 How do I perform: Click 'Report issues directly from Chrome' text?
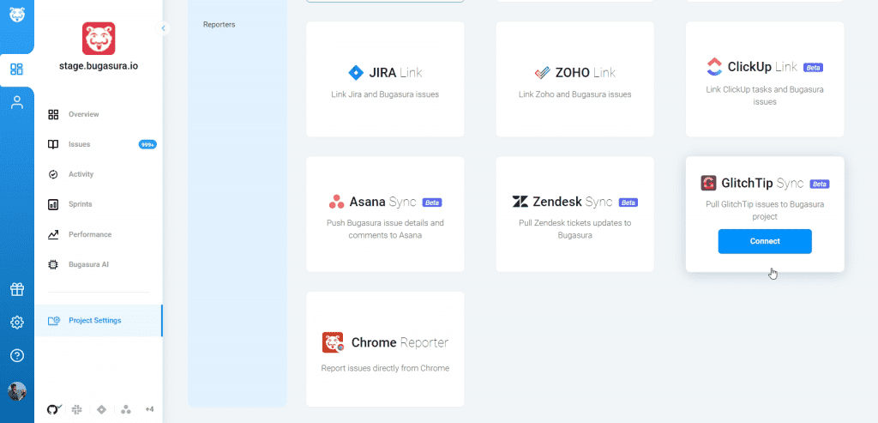(x=385, y=368)
